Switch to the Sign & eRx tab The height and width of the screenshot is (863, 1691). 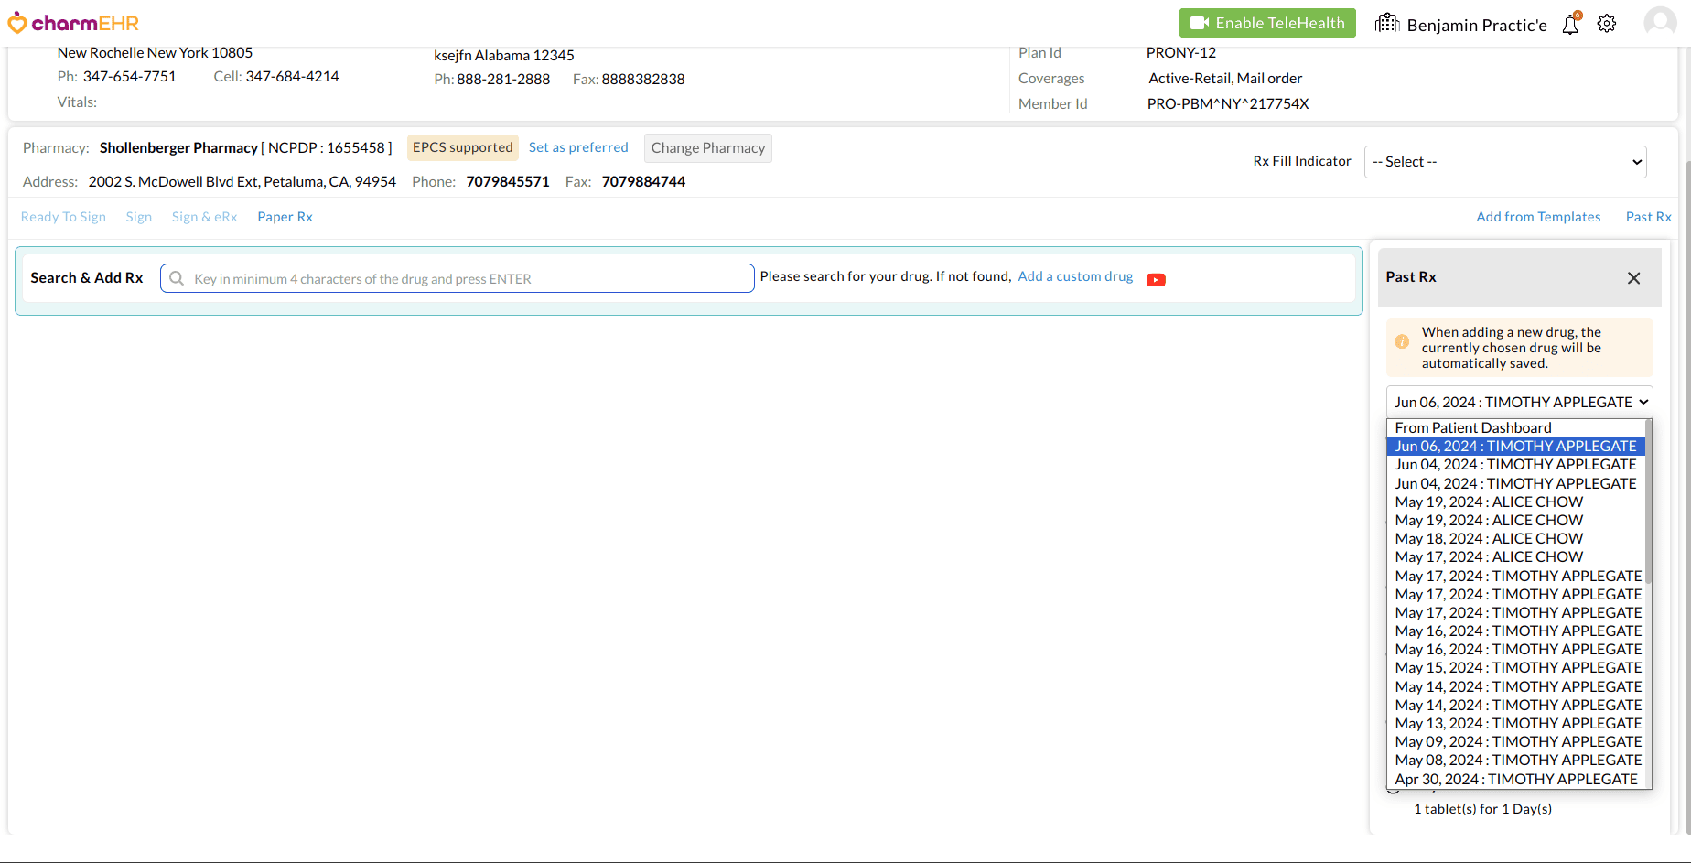click(x=204, y=217)
